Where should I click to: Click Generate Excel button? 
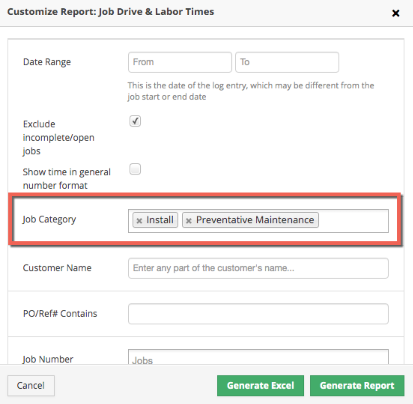tap(260, 386)
